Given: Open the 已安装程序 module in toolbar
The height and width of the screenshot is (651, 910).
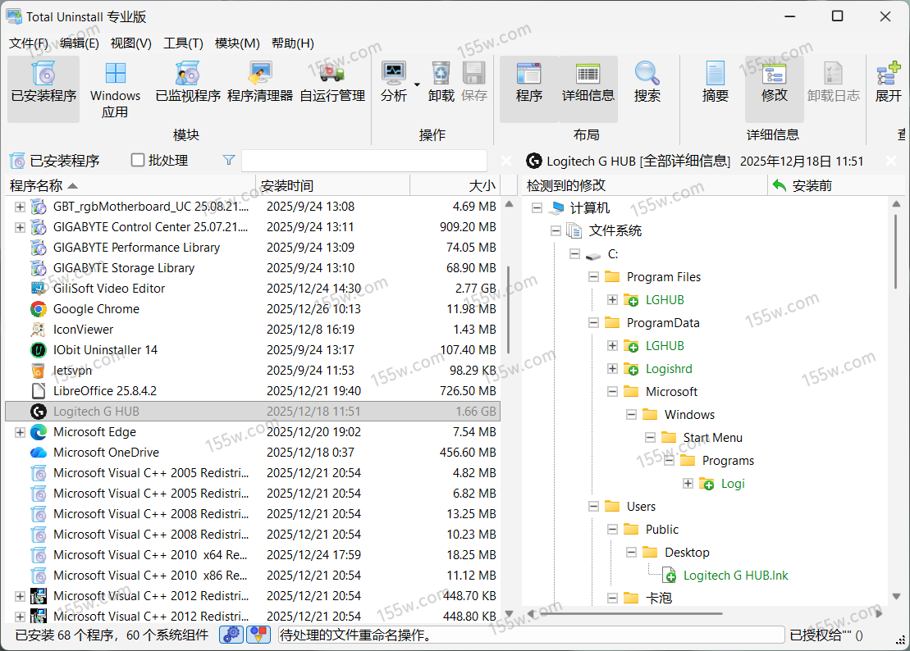Looking at the screenshot, I should pyautogui.click(x=43, y=87).
